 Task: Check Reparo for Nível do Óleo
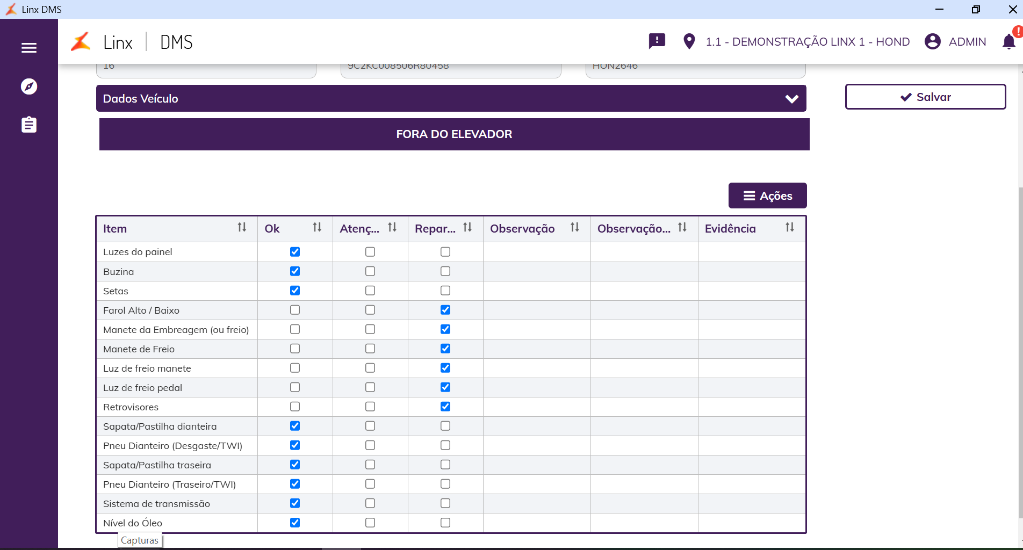[x=445, y=523]
